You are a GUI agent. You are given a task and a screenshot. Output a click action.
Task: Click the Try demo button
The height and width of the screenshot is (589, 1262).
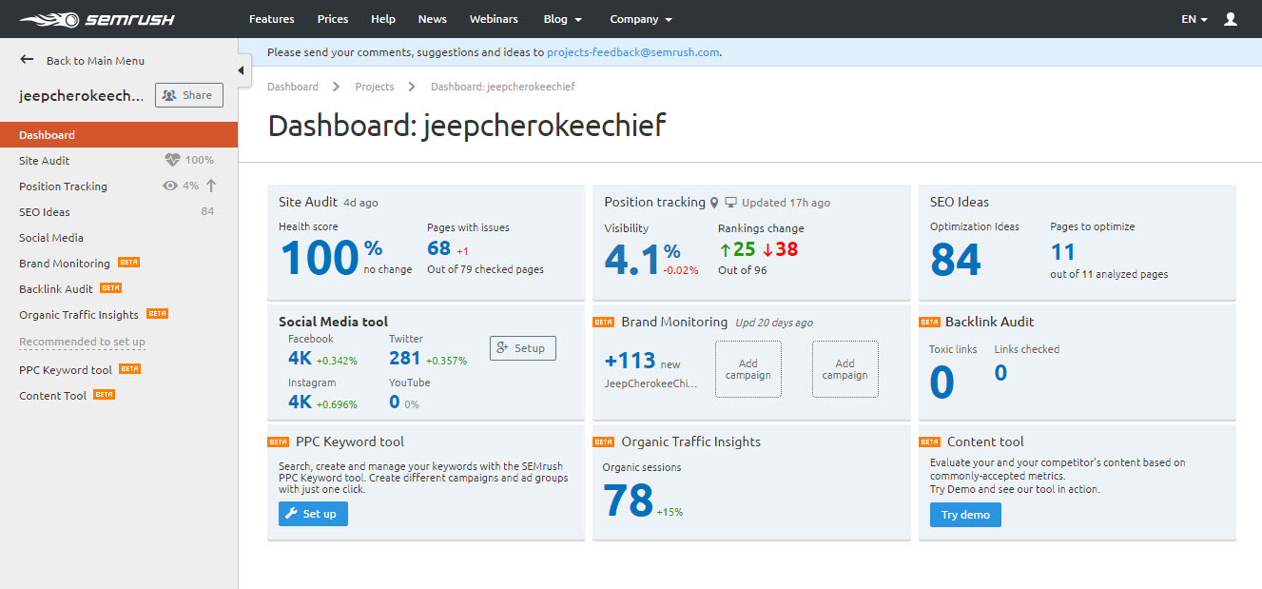(x=965, y=515)
